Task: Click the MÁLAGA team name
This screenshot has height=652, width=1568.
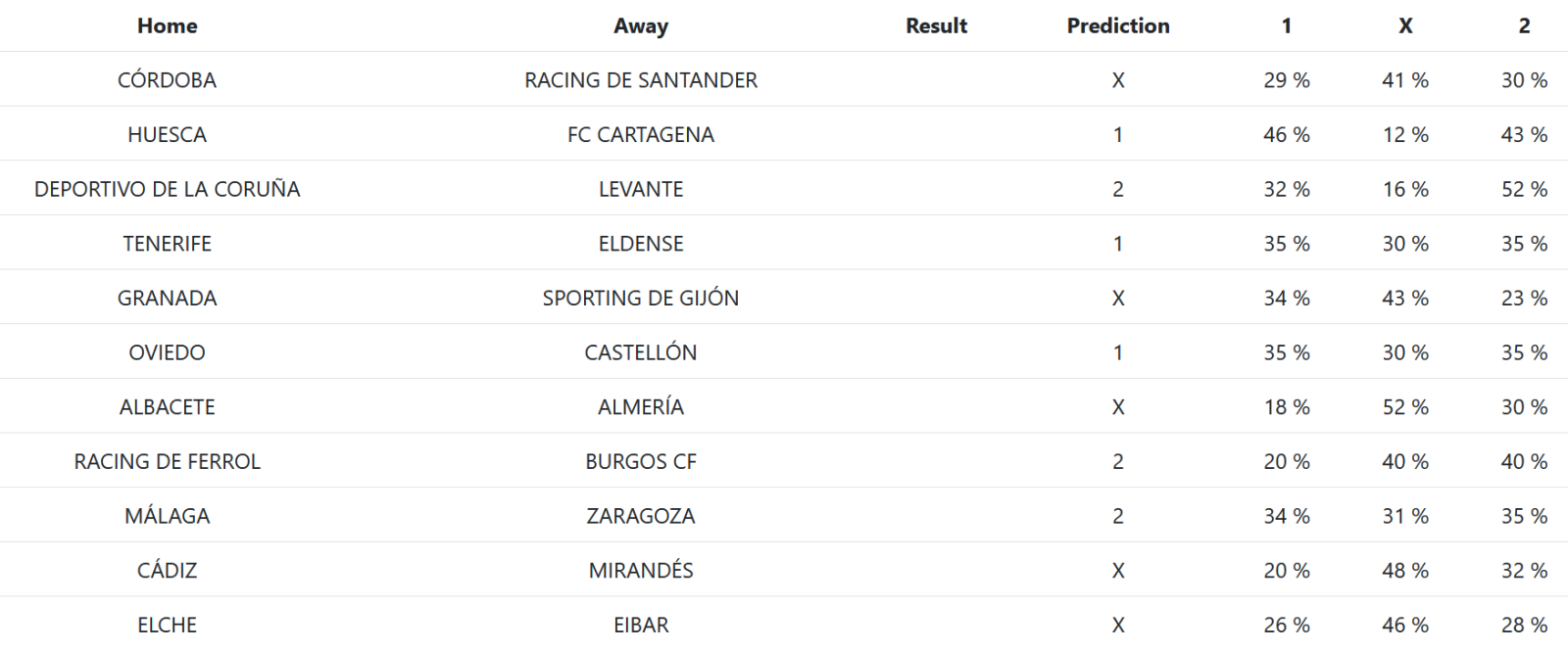Action: coord(167,516)
